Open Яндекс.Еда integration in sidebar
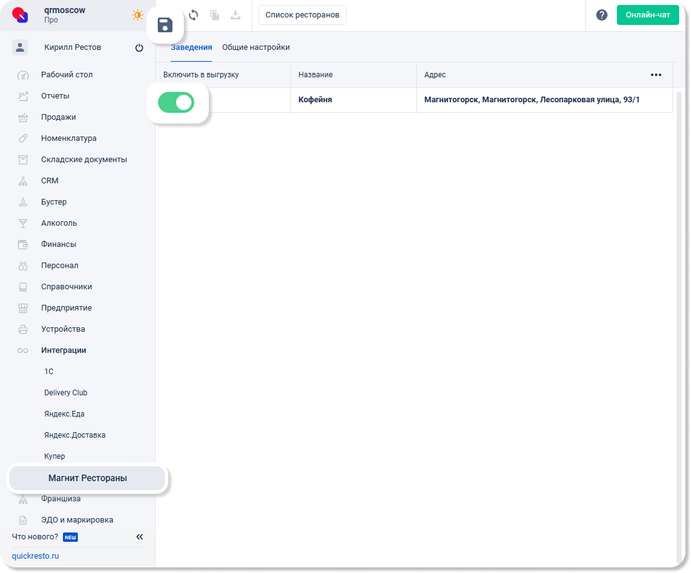691x573 pixels. point(64,414)
